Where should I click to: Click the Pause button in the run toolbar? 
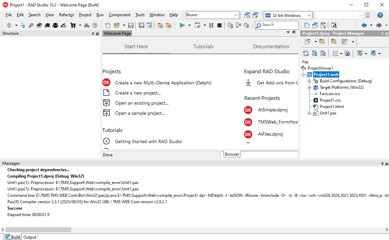211,25
